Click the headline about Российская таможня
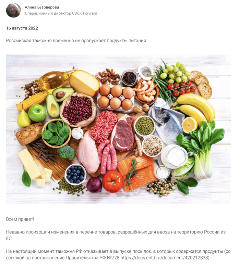 76,41
